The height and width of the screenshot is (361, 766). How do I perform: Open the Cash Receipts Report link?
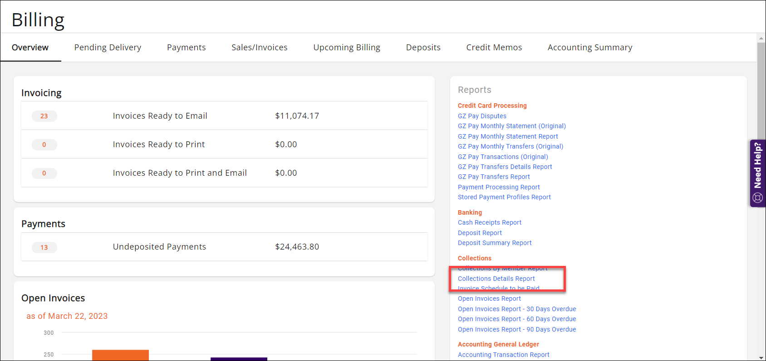489,223
